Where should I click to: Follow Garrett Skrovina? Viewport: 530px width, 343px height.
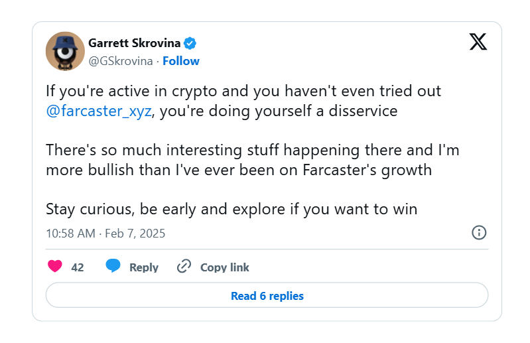coord(181,61)
